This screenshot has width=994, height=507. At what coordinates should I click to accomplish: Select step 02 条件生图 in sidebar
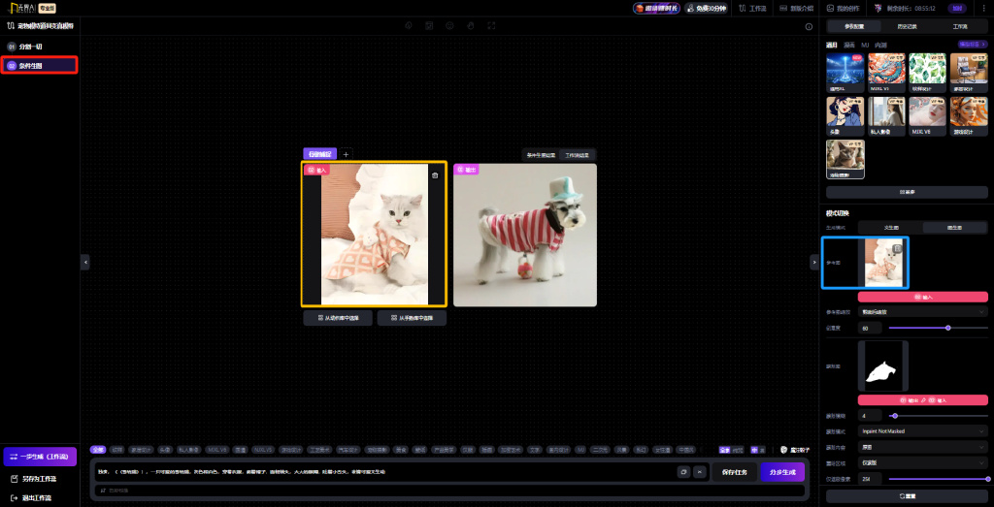pos(40,65)
